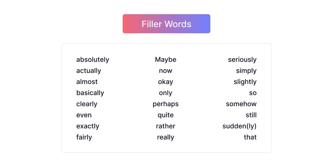Click the word "sudden(ly)"

coord(239,126)
